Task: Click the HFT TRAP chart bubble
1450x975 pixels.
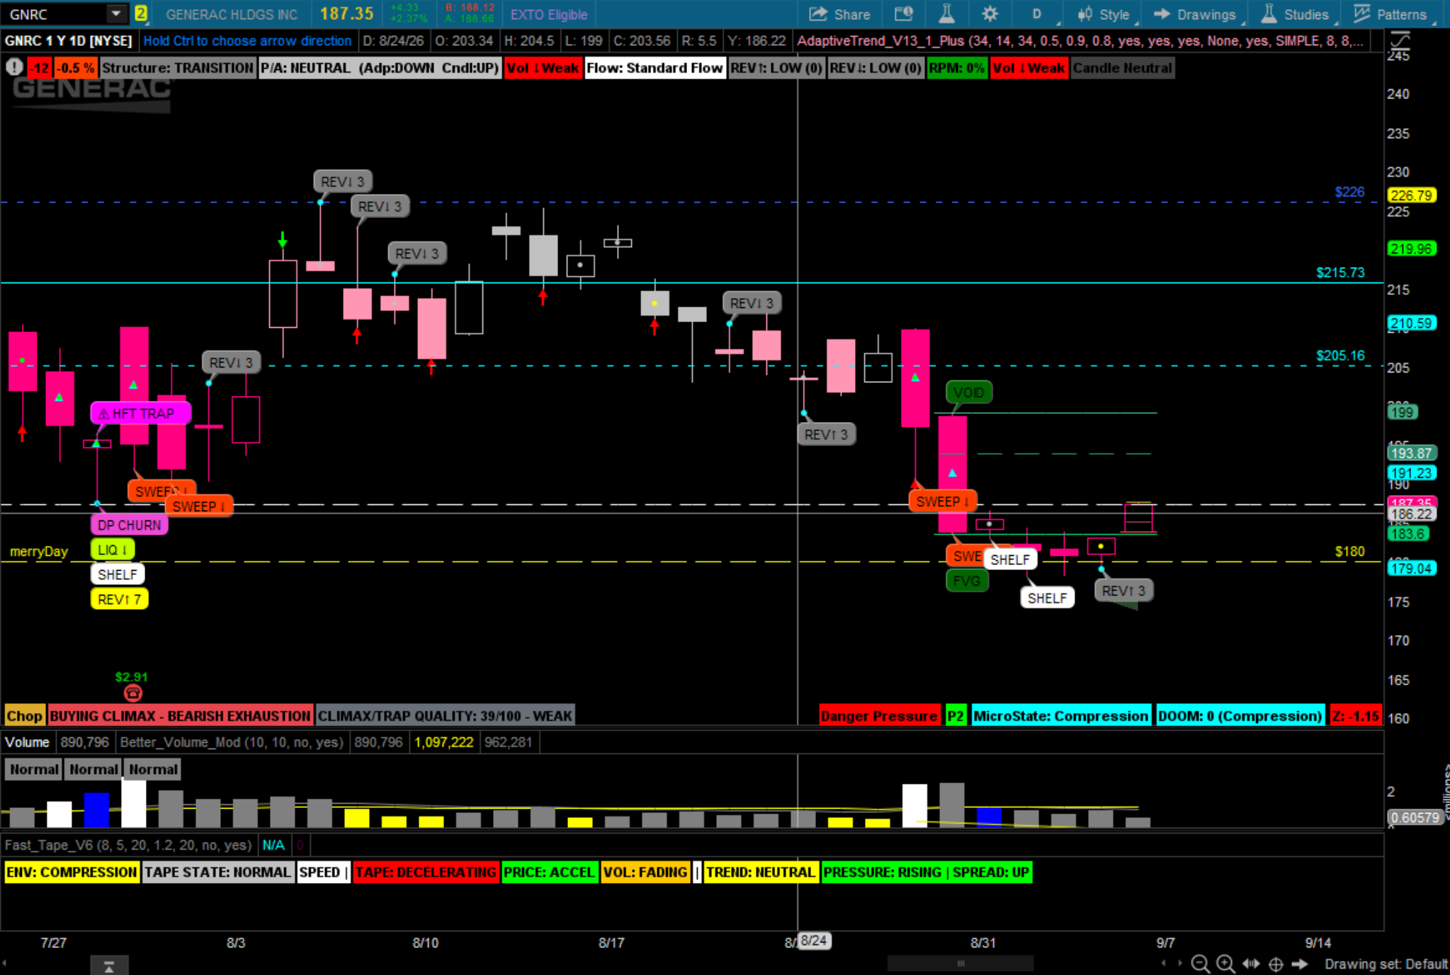Action: (x=141, y=414)
